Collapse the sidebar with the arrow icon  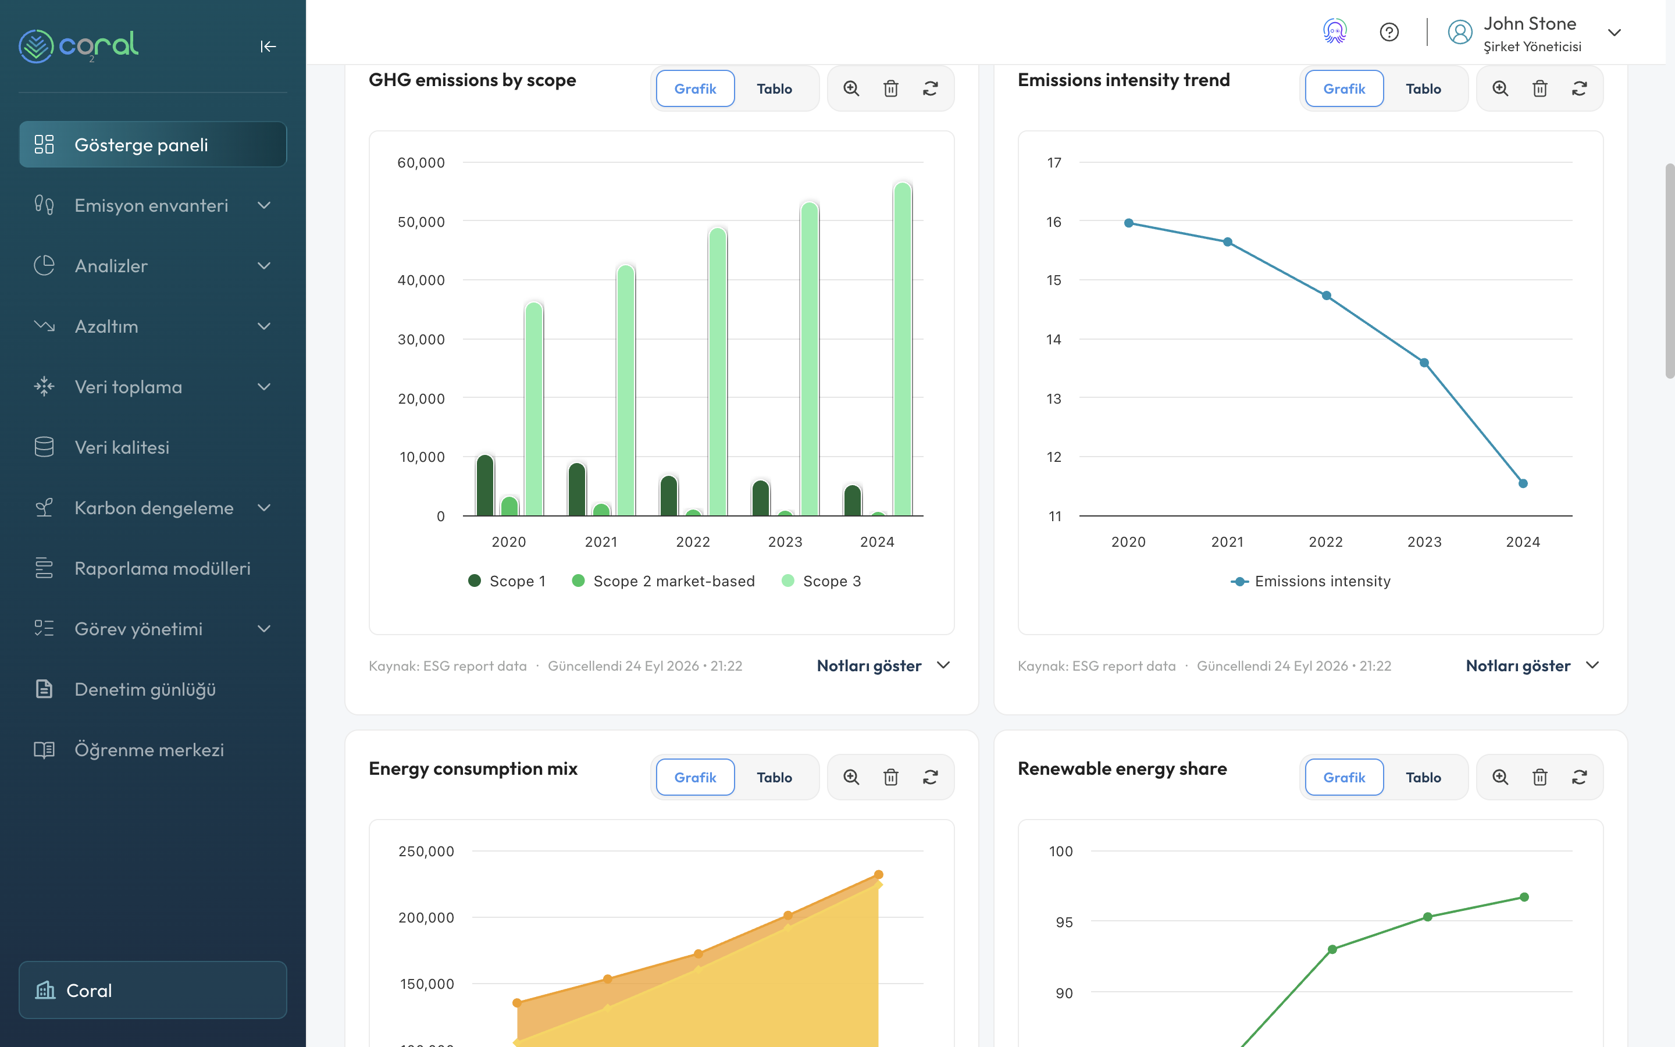[x=268, y=47]
